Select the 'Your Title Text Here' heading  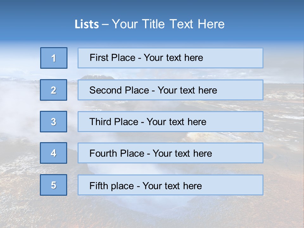[x=168, y=24]
